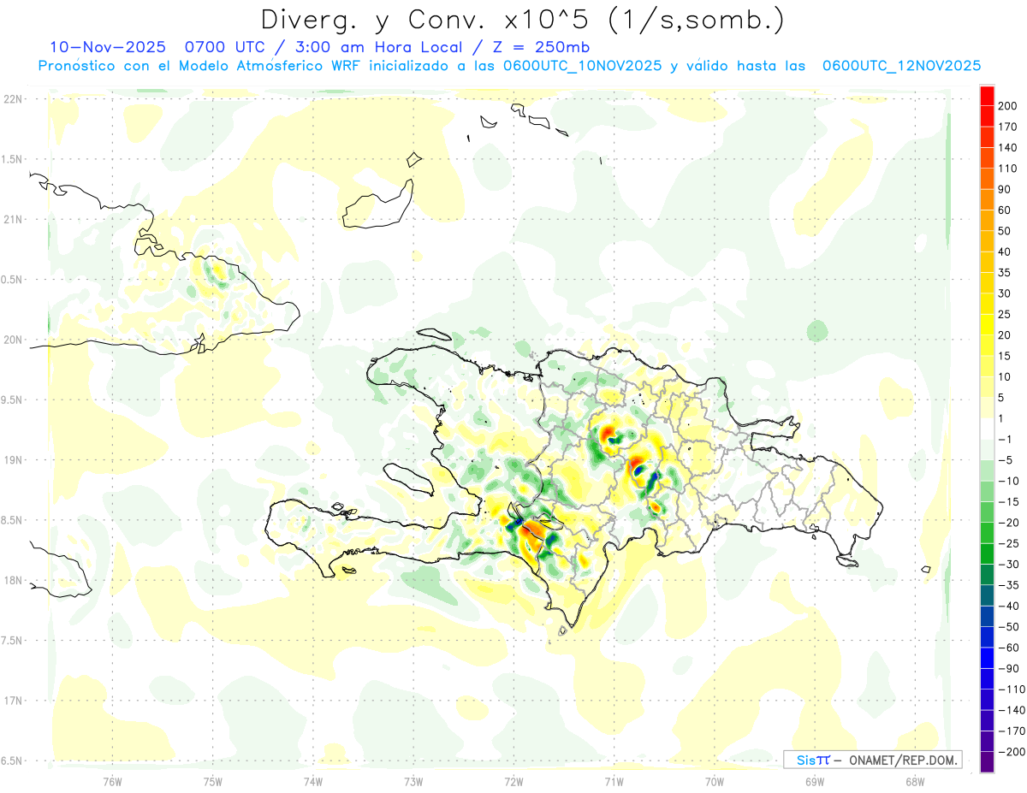Viewport: 1027px width, 793px height.
Task: Click the positive '50' color bar value
Action: click(x=1006, y=231)
